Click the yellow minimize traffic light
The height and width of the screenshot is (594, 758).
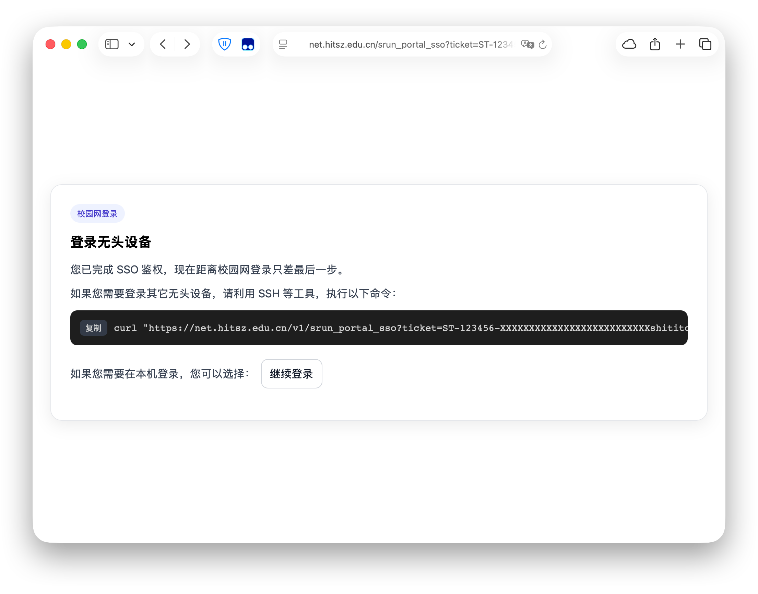coord(66,44)
